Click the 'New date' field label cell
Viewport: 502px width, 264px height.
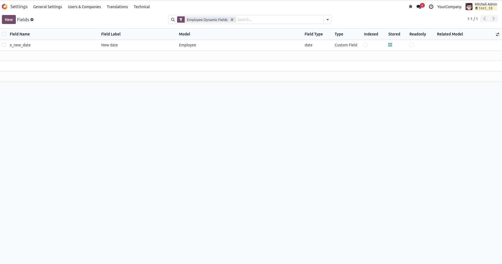(109, 45)
